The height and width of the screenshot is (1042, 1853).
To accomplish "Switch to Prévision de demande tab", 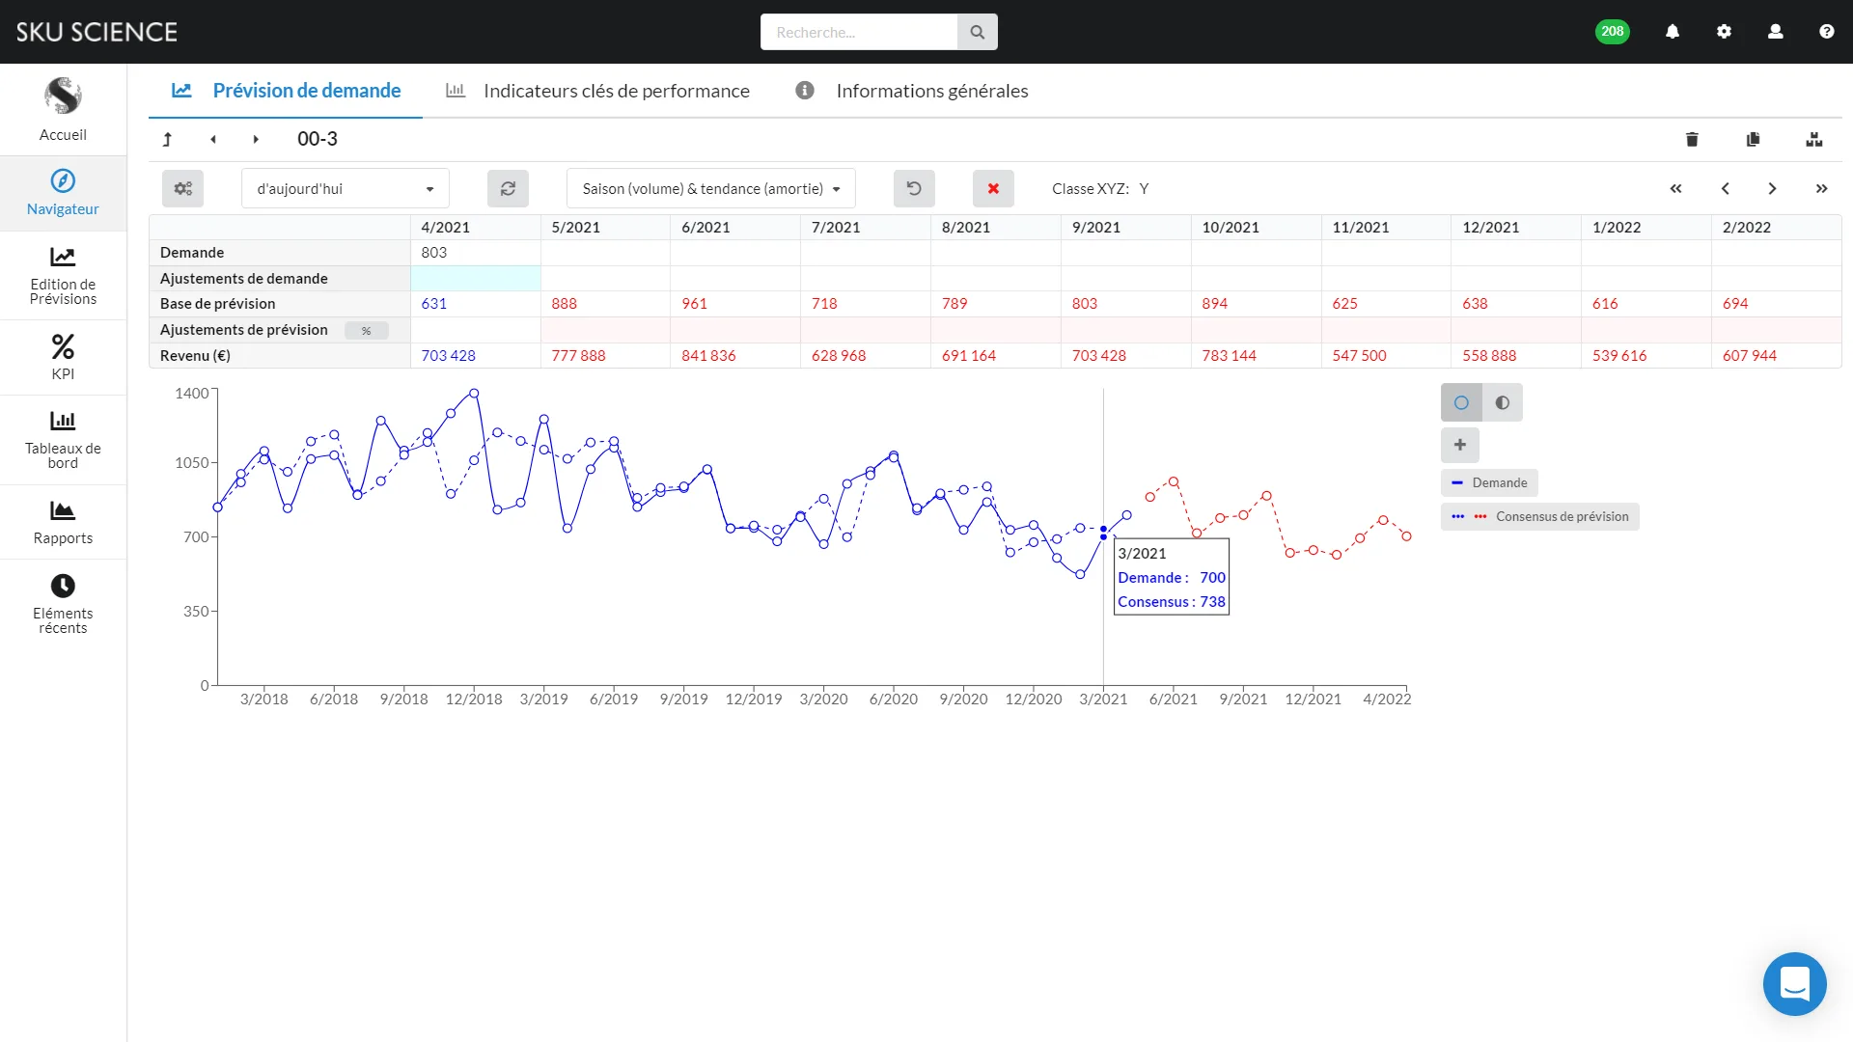I will (x=286, y=91).
